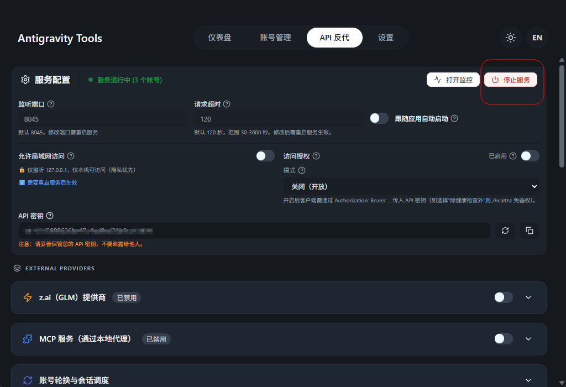566x387 pixels.
Task: Click help icon beside API 密钥
Action: (50, 216)
